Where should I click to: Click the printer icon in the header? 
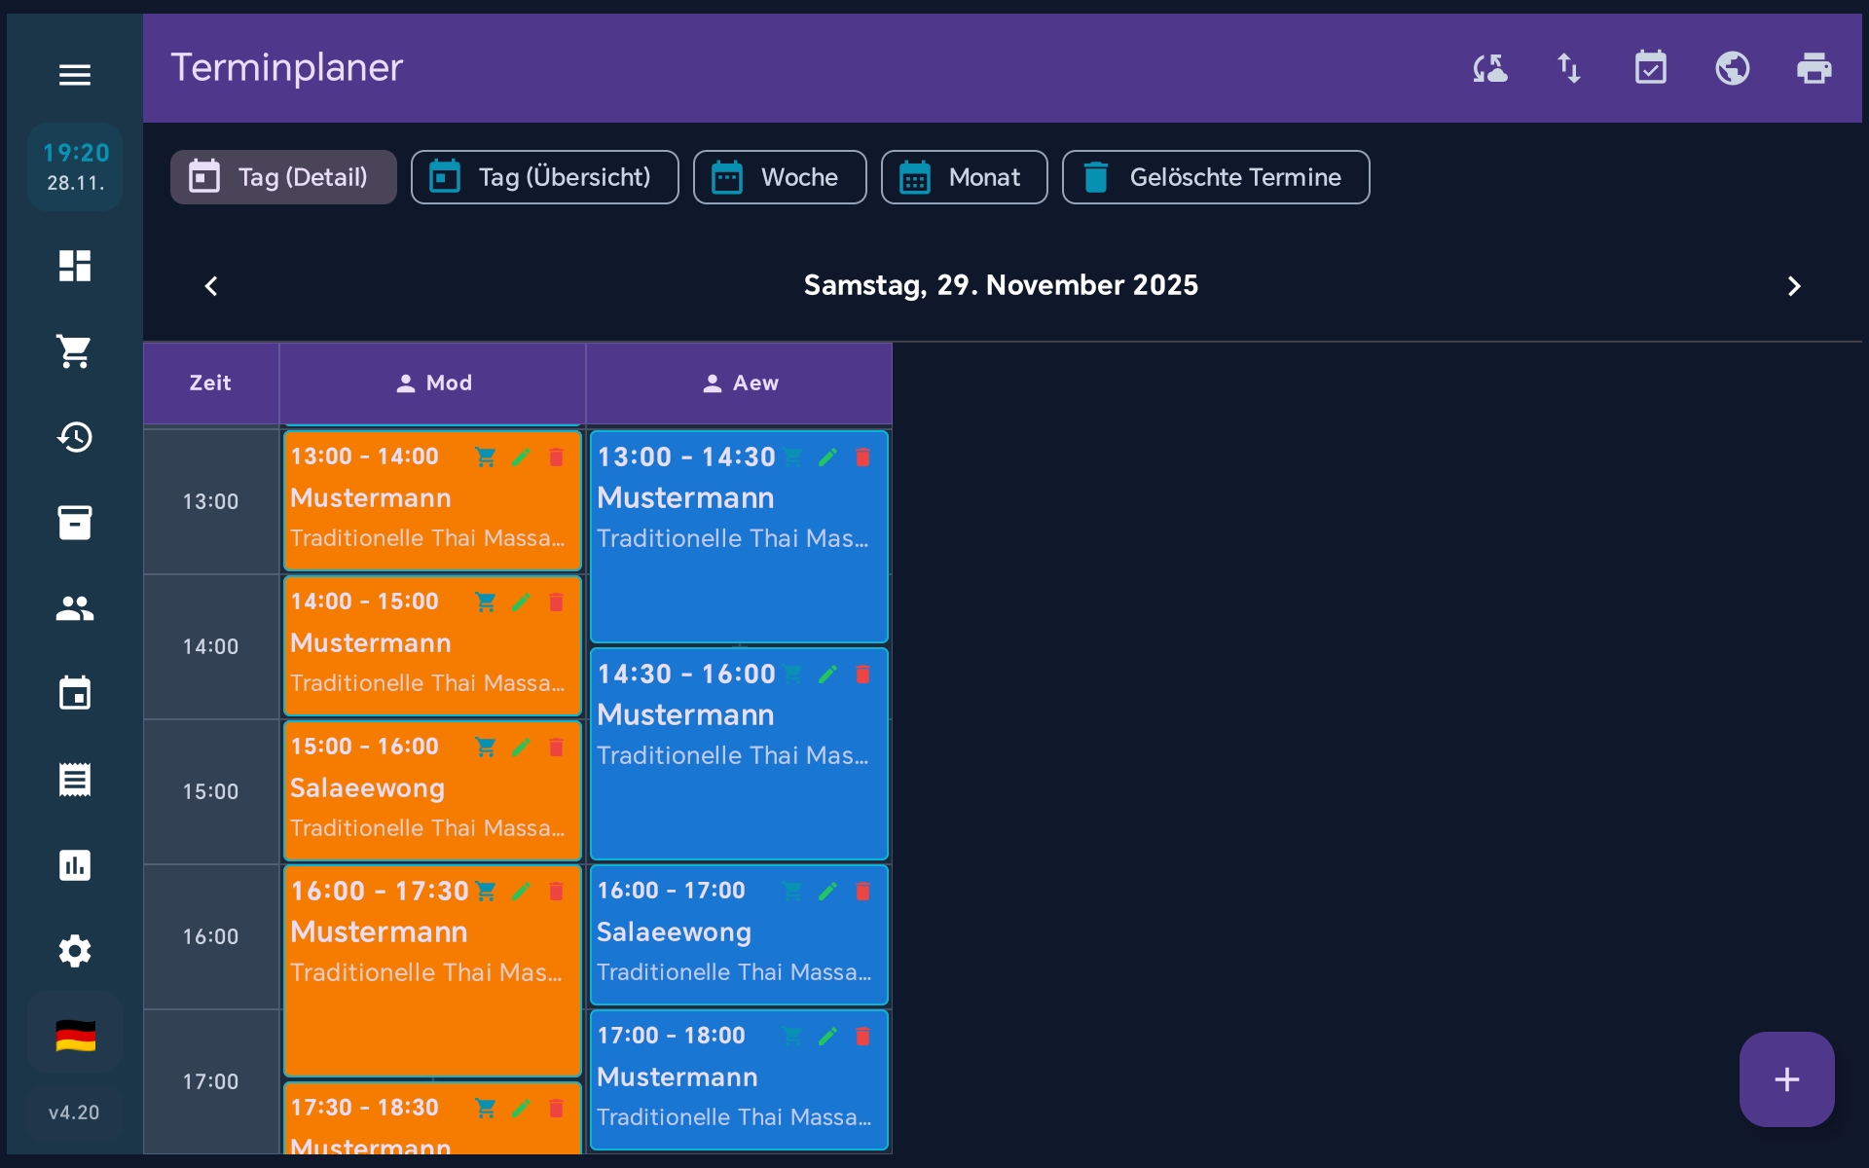point(1814,68)
